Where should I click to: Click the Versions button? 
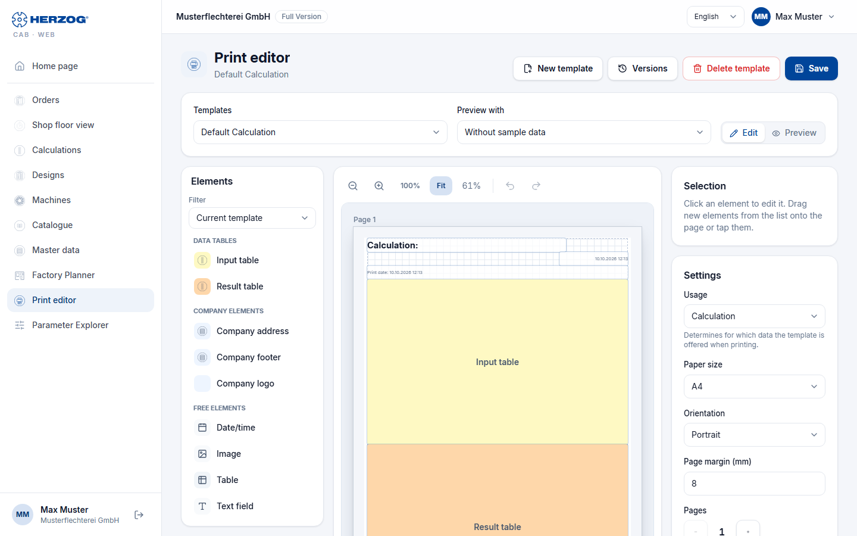point(643,68)
